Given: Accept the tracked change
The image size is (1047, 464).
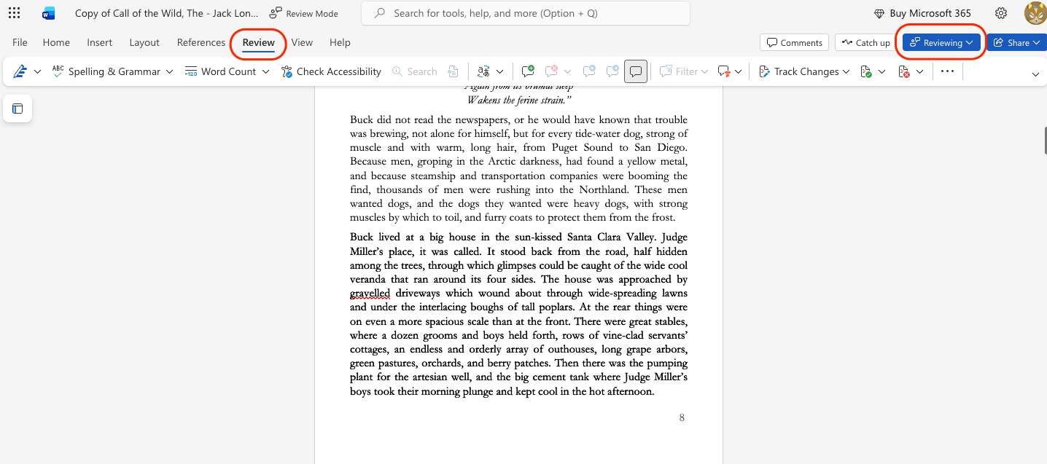Looking at the screenshot, I should pyautogui.click(x=866, y=71).
